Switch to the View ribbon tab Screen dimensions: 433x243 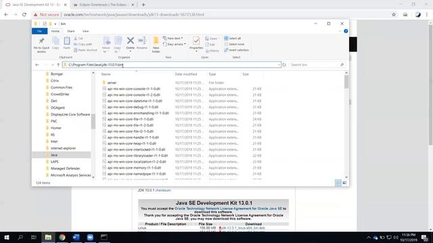coord(86,31)
